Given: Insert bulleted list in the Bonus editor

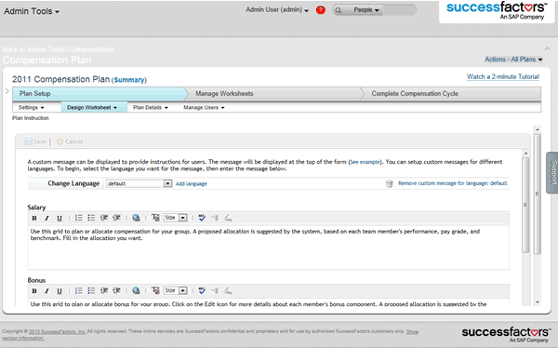Looking at the screenshot, I should pos(91,290).
